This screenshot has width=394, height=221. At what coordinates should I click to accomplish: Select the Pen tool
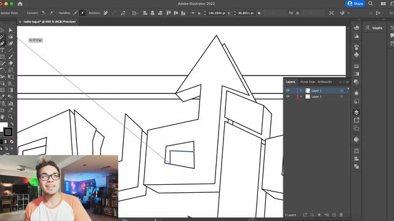(x=2, y=44)
